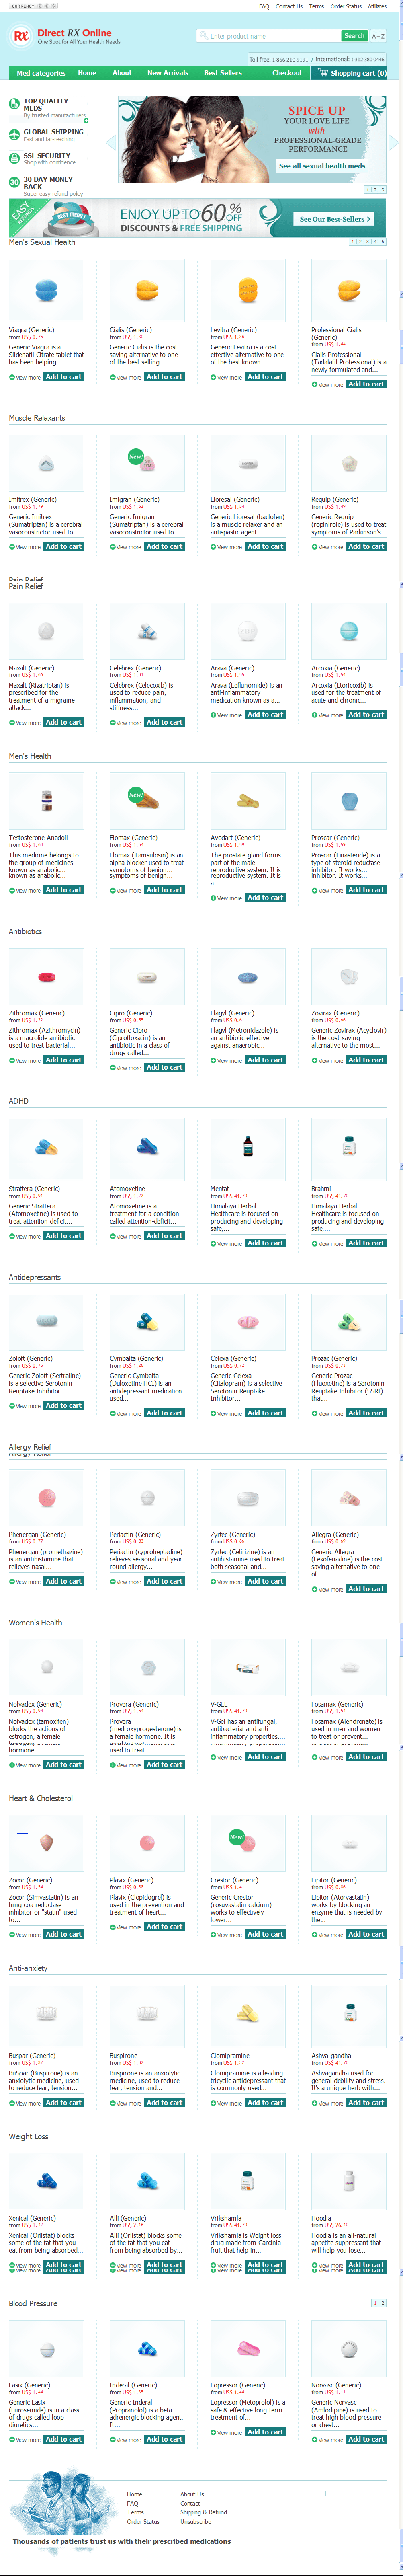Open Order Status link in top bar
The height and width of the screenshot is (2576, 403).
pyautogui.click(x=346, y=6)
